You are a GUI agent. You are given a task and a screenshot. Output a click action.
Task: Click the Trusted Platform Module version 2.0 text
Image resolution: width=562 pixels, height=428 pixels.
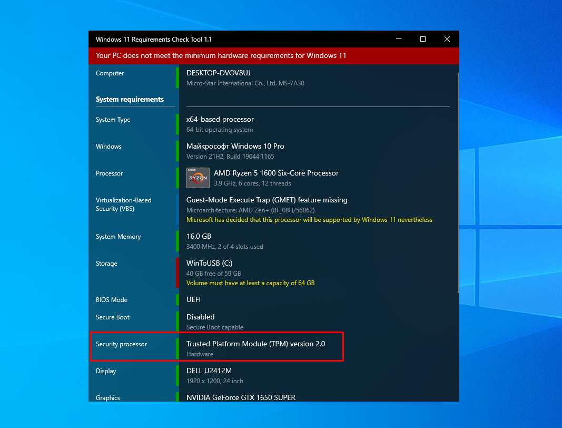[x=255, y=344]
